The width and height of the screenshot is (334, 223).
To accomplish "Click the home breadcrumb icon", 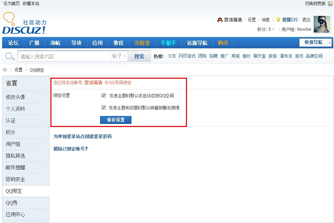I will tap(5, 70).
